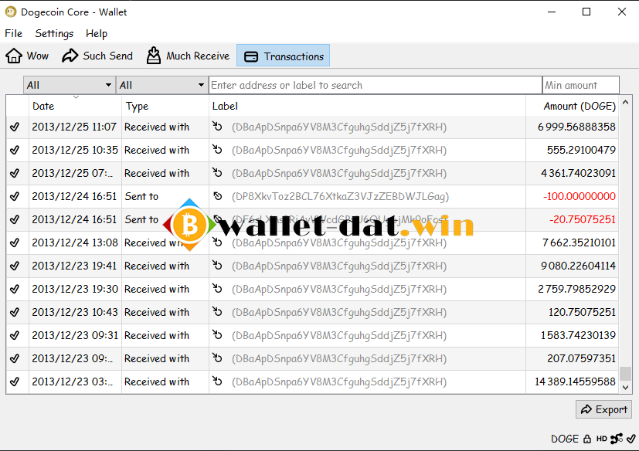Select the Transactions tab

tap(284, 56)
